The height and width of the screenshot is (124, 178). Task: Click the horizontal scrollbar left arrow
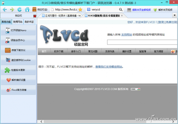tap(41, 122)
